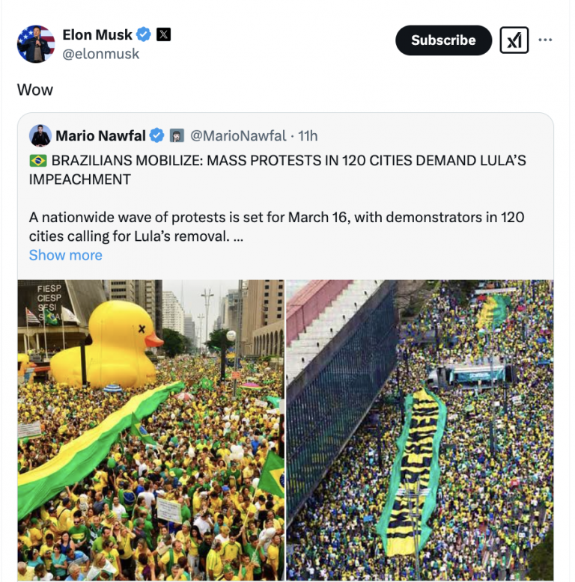
Task: Open the giant yellow duck protest photo
Action: point(150,429)
